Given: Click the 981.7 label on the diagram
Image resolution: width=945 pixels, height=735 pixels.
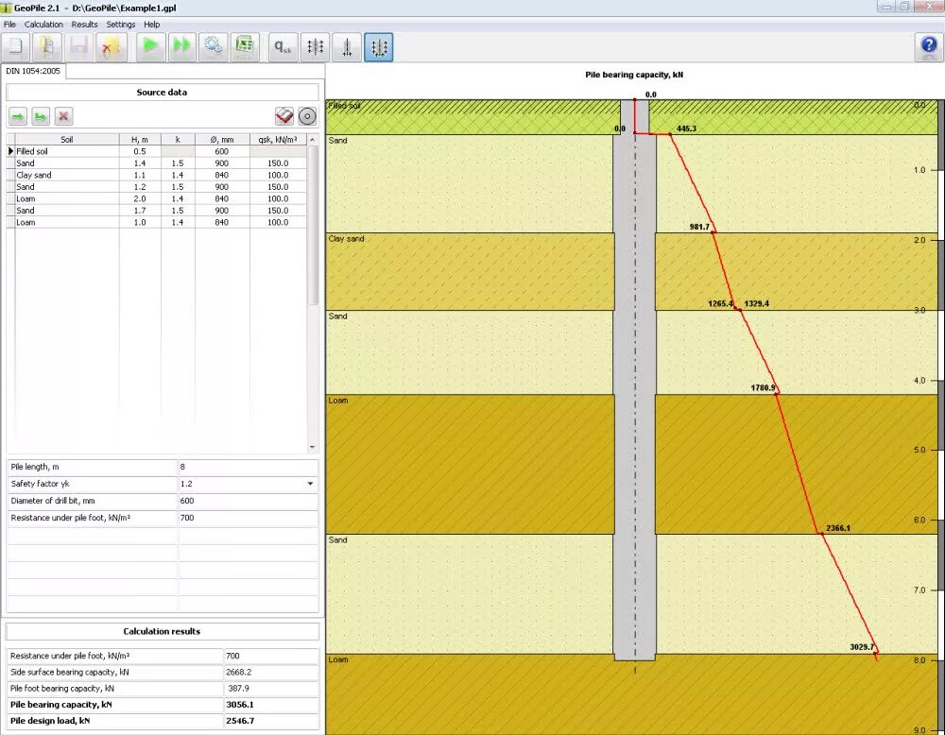Looking at the screenshot, I should 699,227.
